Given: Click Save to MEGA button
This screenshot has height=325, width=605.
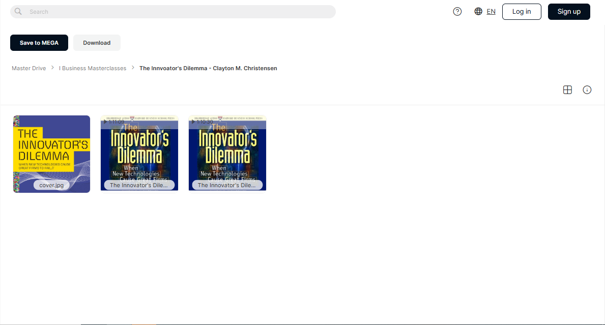Looking at the screenshot, I should click(x=39, y=43).
